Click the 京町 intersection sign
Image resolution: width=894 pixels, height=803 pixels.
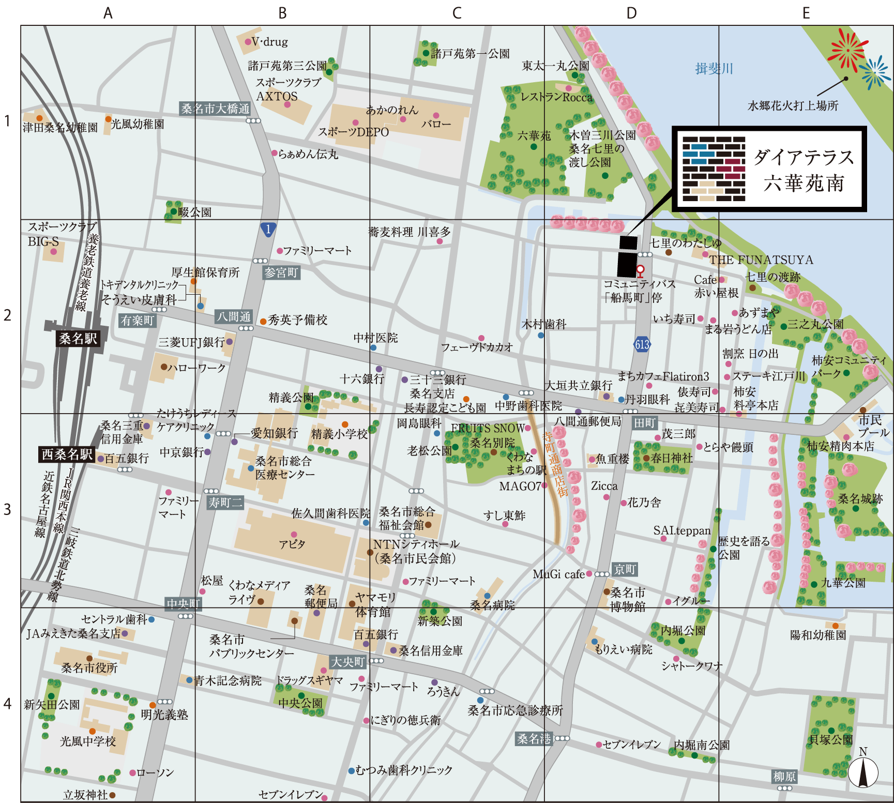[x=625, y=569]
